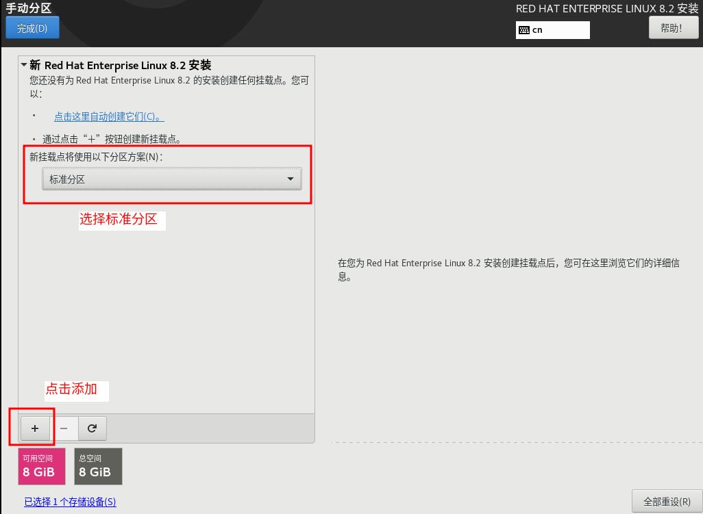Click the 点击这里自动创建它们(C) link
Viewport: 703px width, 514px height.
point(109,117)
